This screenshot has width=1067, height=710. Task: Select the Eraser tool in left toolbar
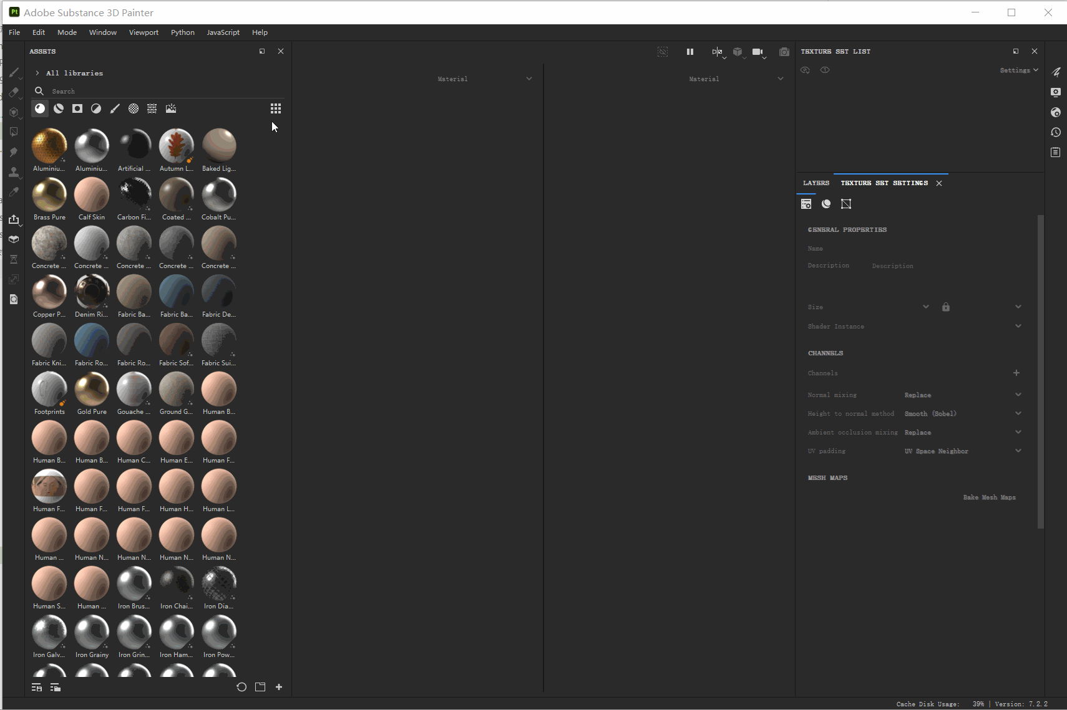point(14,92)
